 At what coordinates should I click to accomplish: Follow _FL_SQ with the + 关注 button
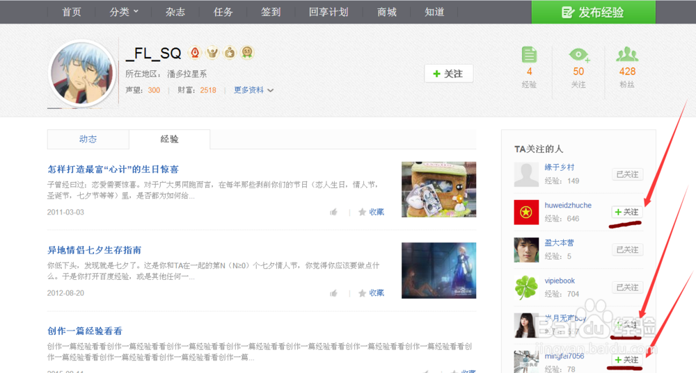pos(448,74)
